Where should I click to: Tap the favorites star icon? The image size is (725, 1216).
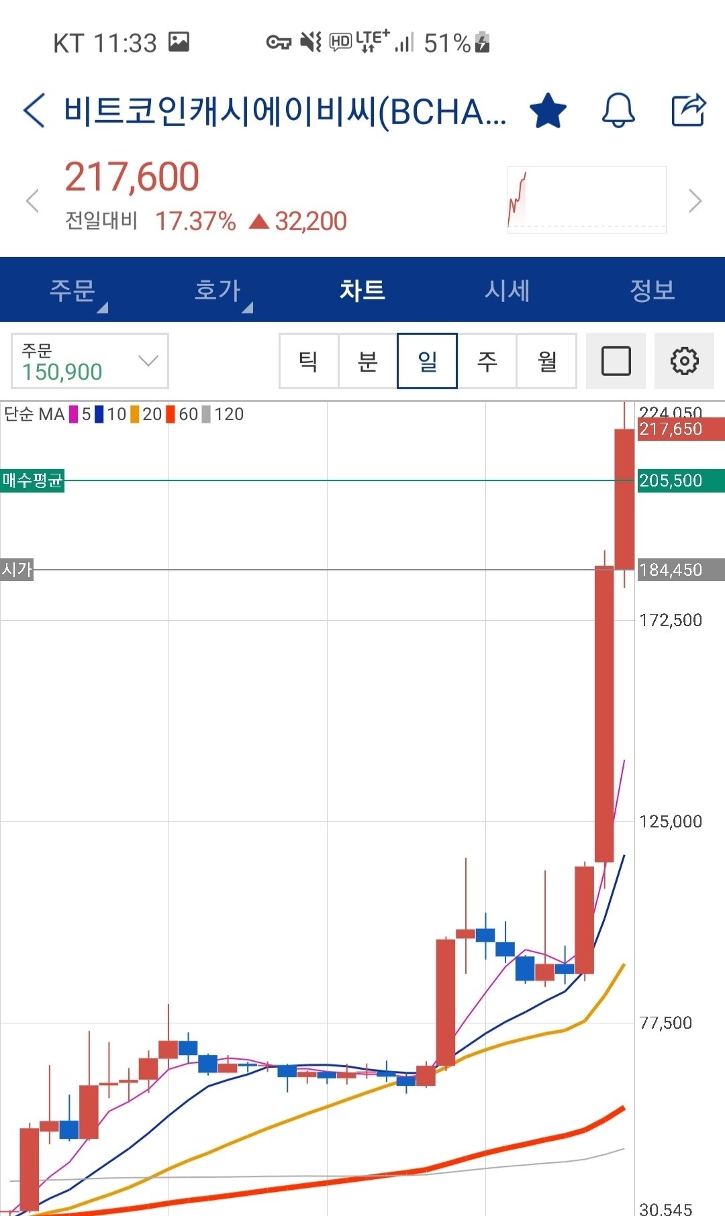pyautogui.click(x=548, y=110)
